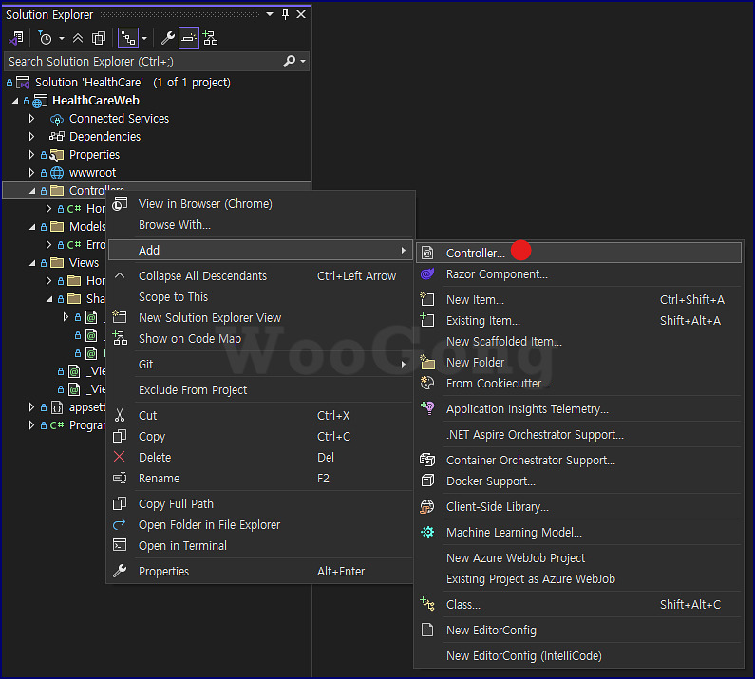The image size is (755, 679).
Task: Choose Copy Full Path
Action: click(260, 504)
